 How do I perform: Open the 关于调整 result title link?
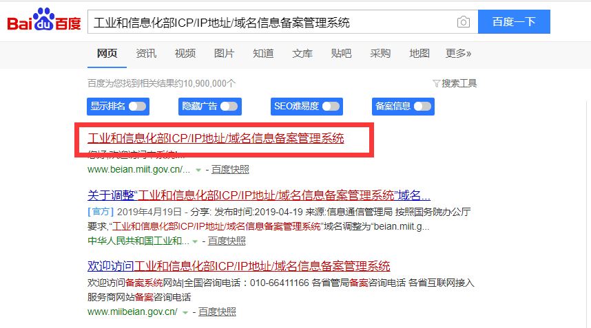[259, 195]
